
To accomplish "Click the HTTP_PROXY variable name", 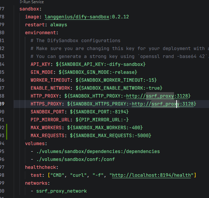I will pos(45,96).
